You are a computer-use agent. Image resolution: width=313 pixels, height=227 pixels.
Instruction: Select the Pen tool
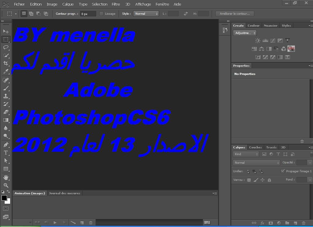6,145
